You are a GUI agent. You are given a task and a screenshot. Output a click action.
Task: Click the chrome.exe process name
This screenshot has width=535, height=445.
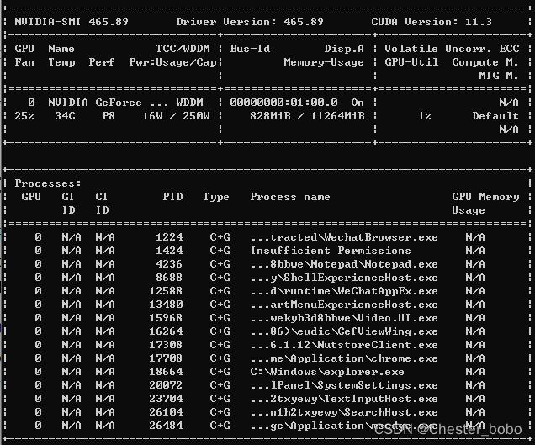pos(344,358)
